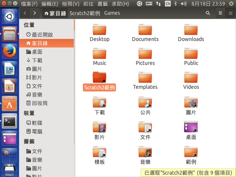Go forward to next folder
The image size is (236, 177).
click(x=35, y=13)
